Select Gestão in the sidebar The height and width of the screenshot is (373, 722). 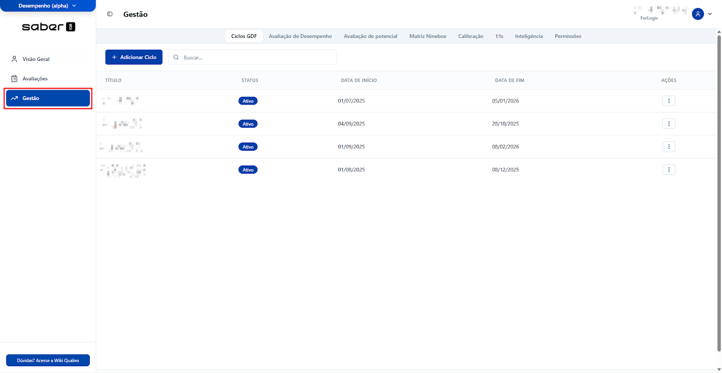(48, 98)
